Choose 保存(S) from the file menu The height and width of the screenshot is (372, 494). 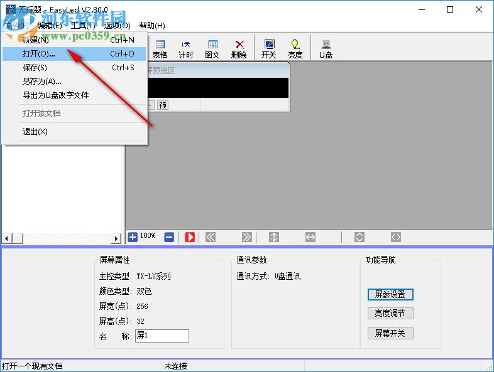pyautogui.click(x=74, y=68)
